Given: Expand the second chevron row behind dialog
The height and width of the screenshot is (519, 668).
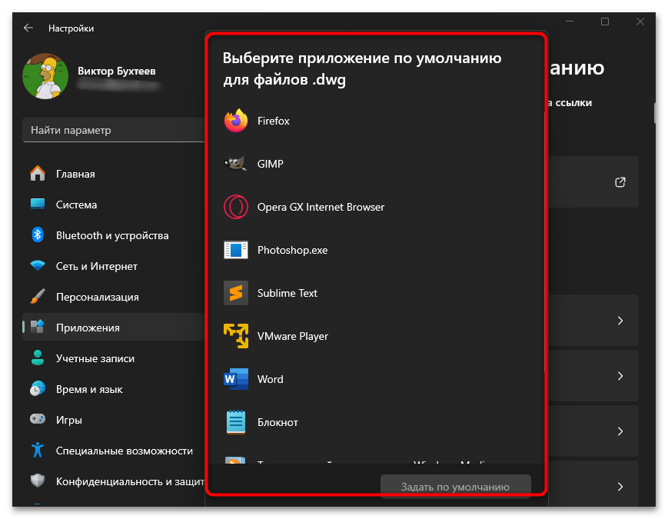Looking at the screenshot, I should coord(620,376).
